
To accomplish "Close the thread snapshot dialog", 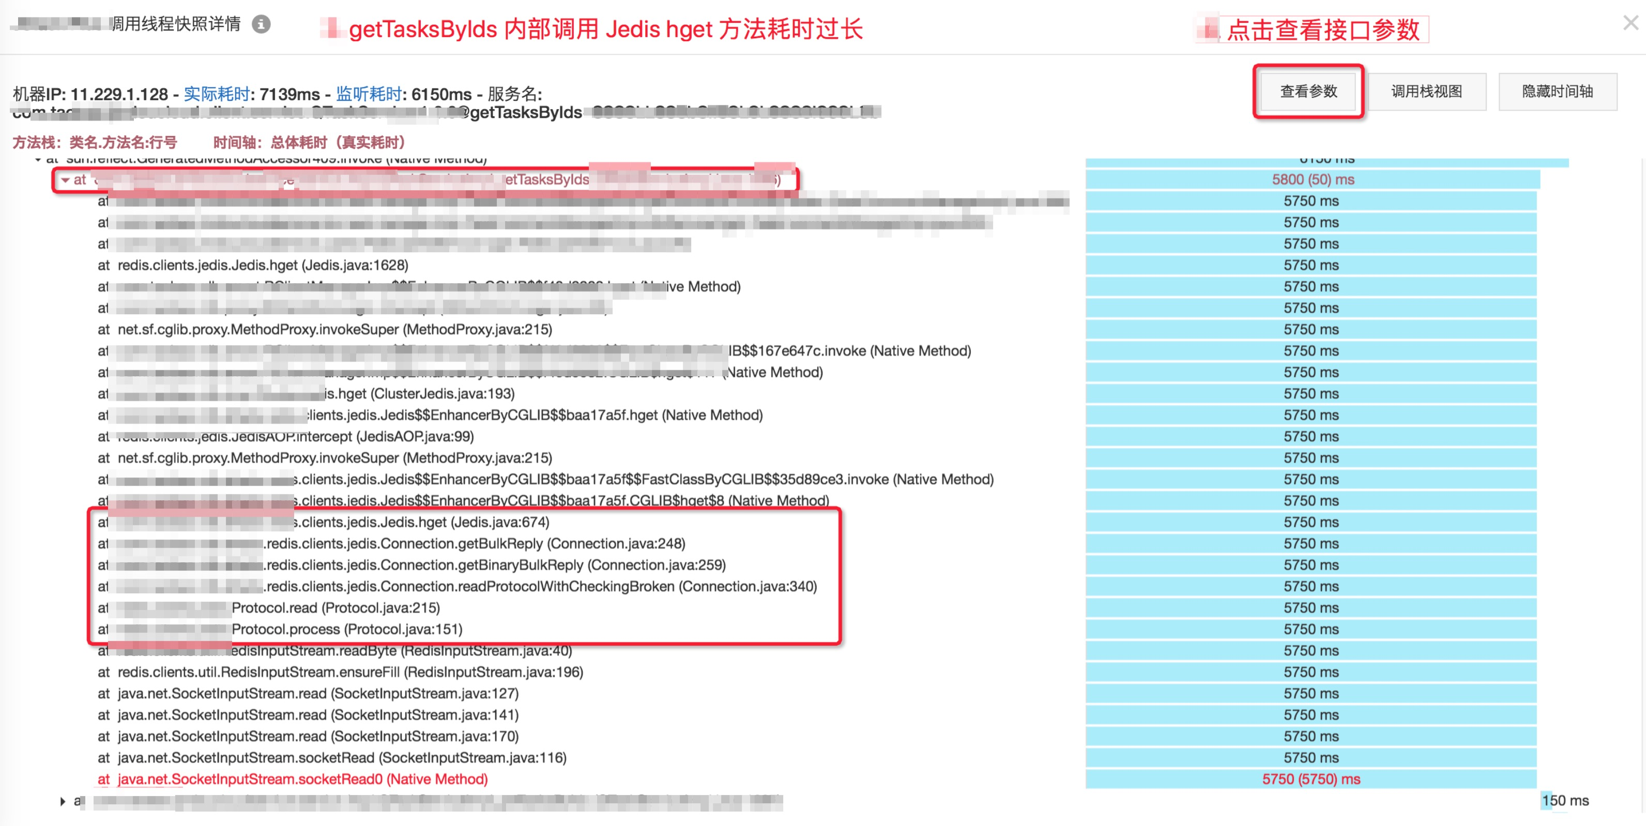I will click(x=1632, y=23).
